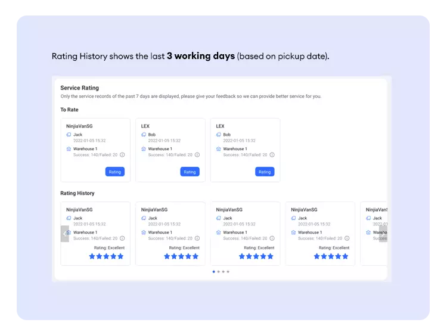Image resolution: width=447 pixels, height=335 pixels.
Task: Advance Rating History carousel with right arrow
Action: (383, 234)
